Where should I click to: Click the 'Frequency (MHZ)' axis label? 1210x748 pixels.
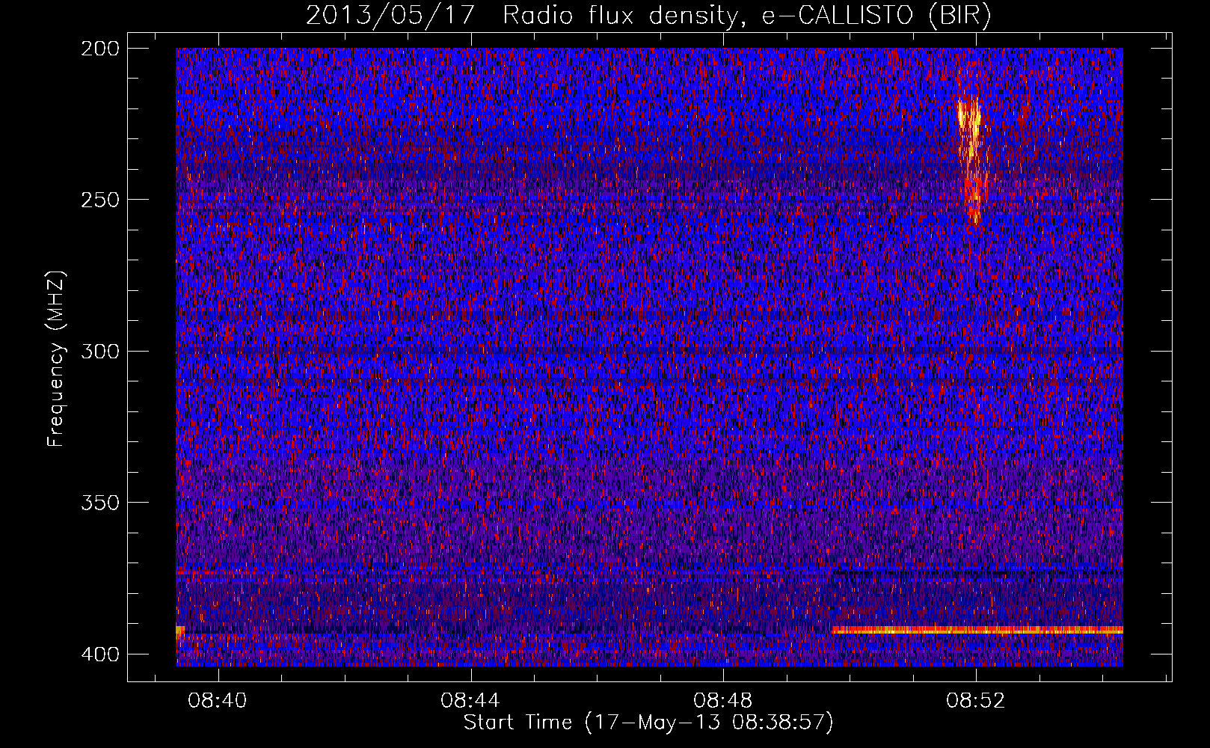(x=56, y=358)
